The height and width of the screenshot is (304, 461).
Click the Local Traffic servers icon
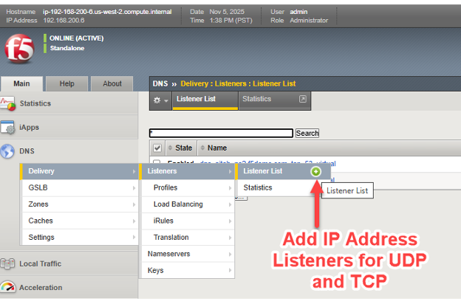click(7, 263)
